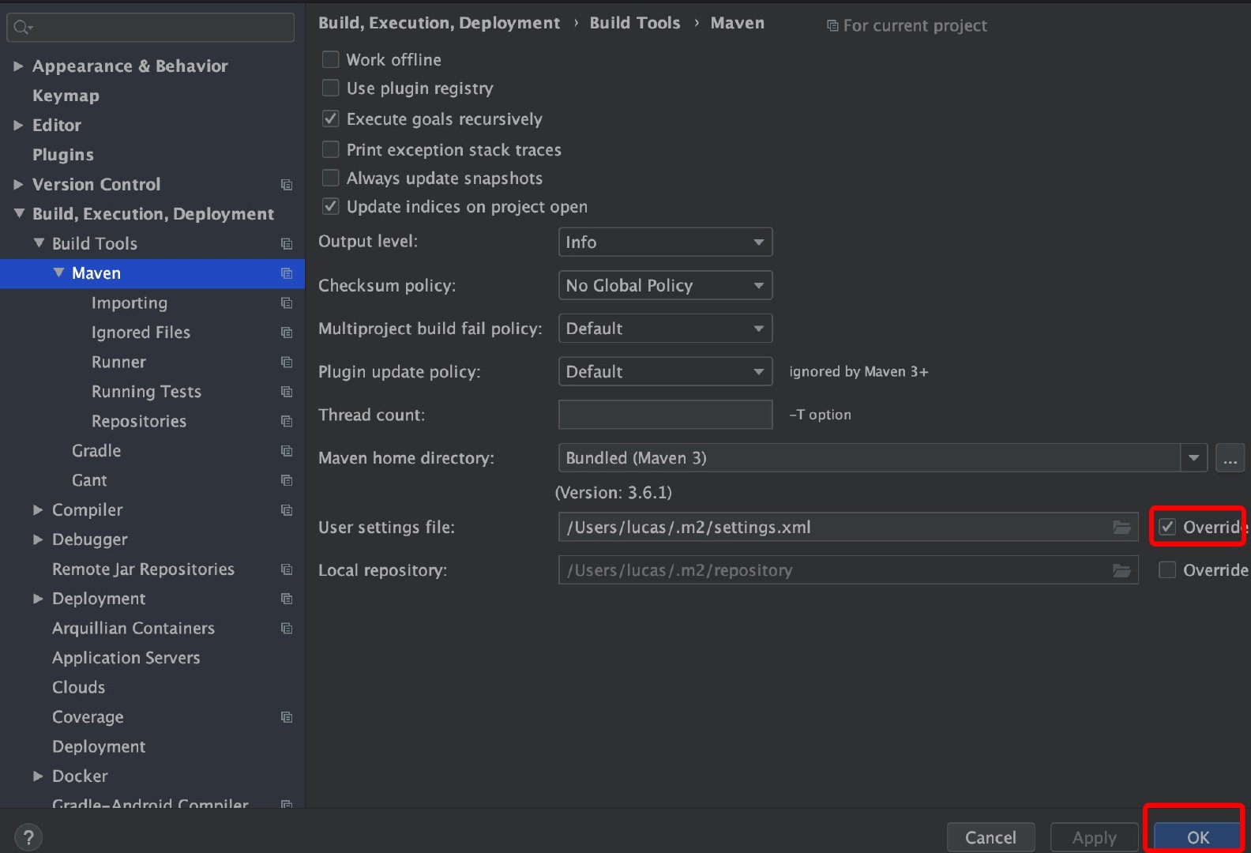Screen dimensions: 1251x853
Task: Click the OK button
Action: pyautogui.click(x=1198, y=837)
